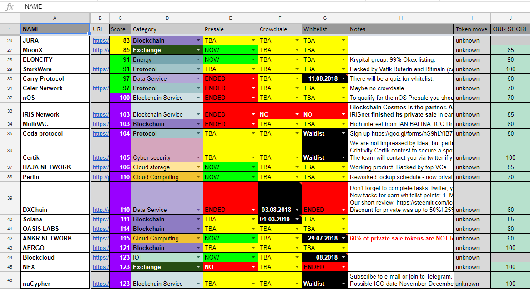
Task: Select row 39 header
Action: click(x=10, y=198)
